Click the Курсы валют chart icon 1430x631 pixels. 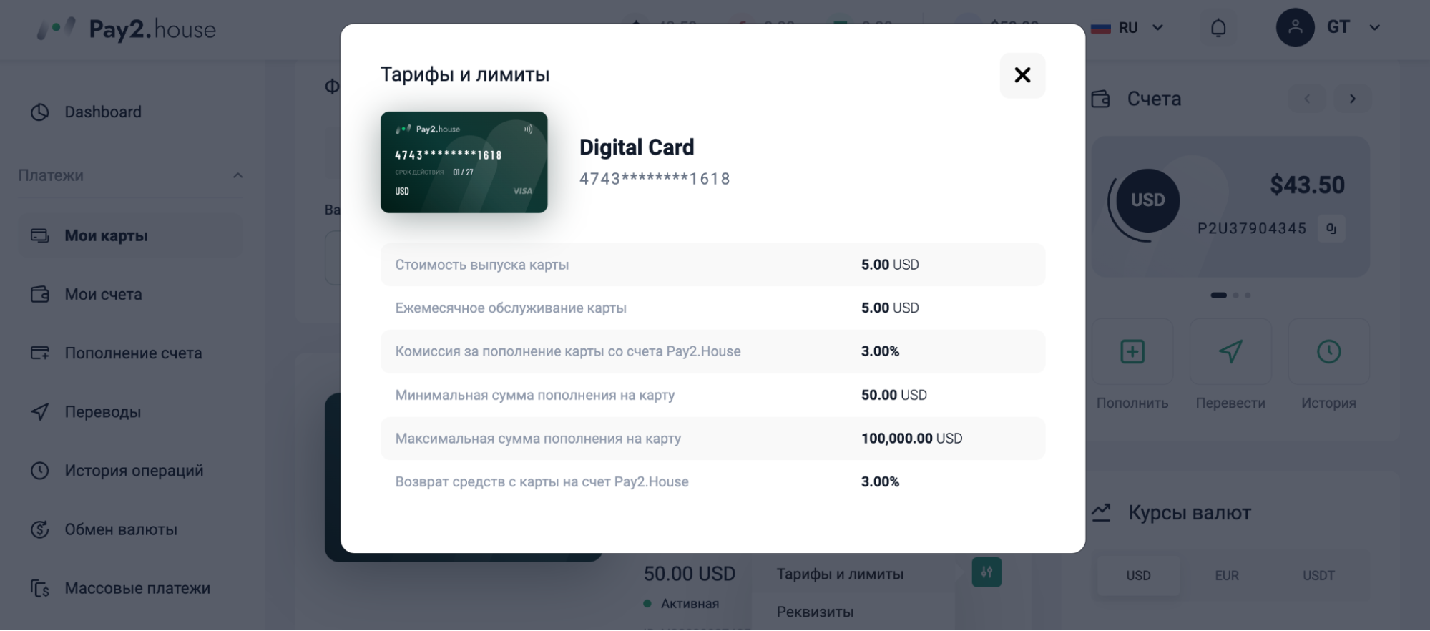pyautogui.click(x=1101, y=512)
